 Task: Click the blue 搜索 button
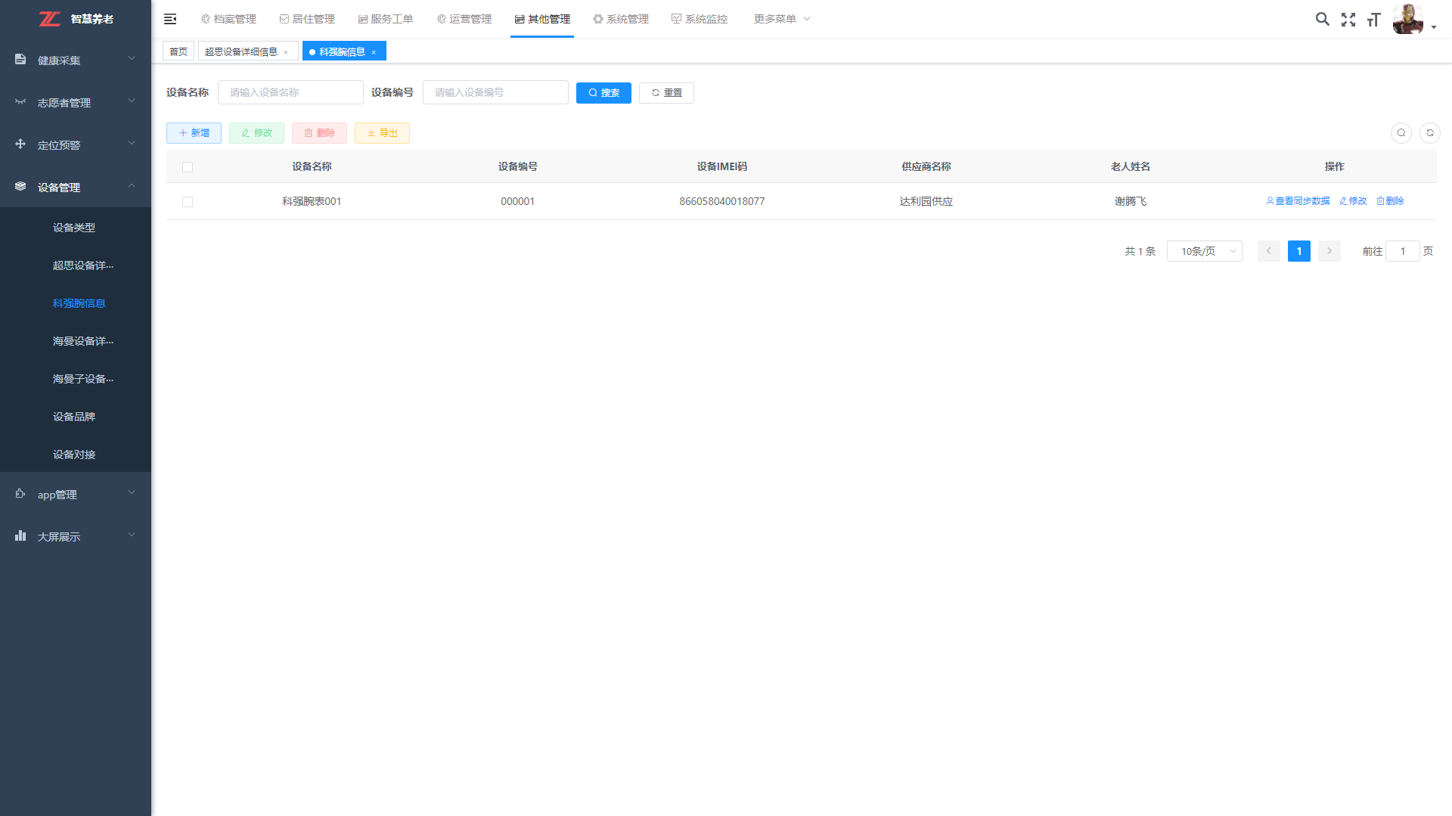603,93
